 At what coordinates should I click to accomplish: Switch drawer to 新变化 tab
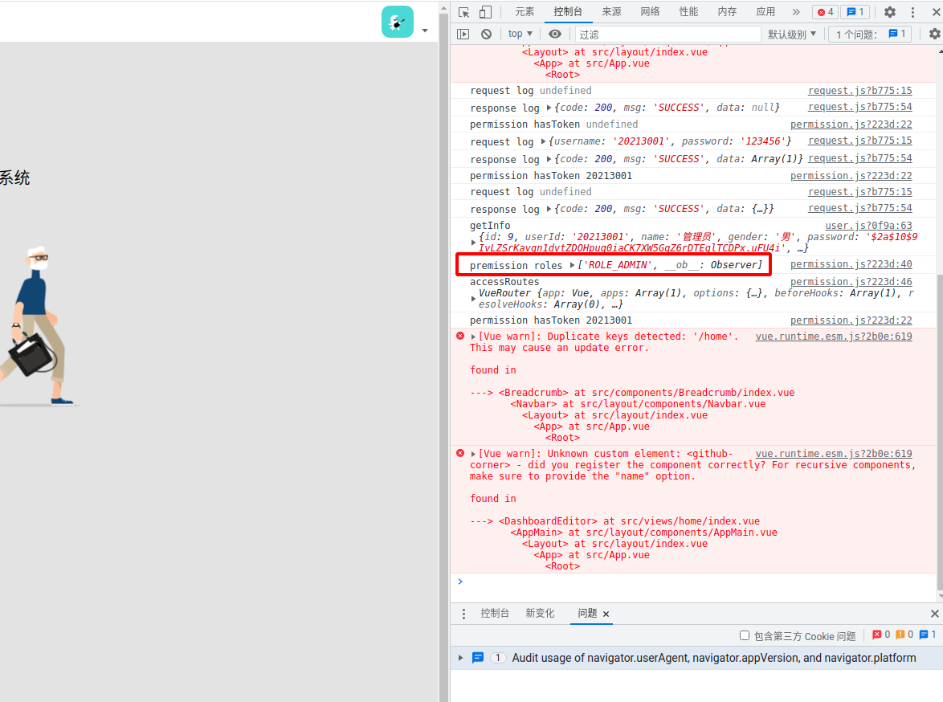(540, 614)
